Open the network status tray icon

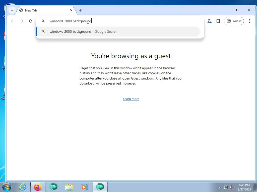tap(226, 187)
